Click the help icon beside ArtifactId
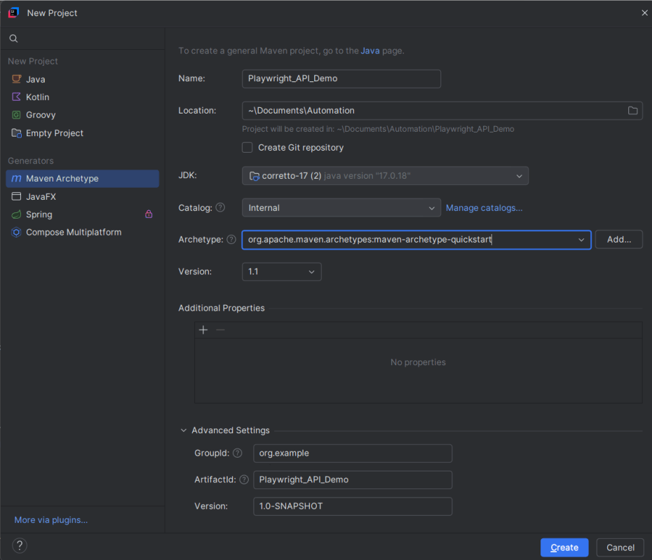This screenshot has width=652, height=560. click(x=243, y=479)
